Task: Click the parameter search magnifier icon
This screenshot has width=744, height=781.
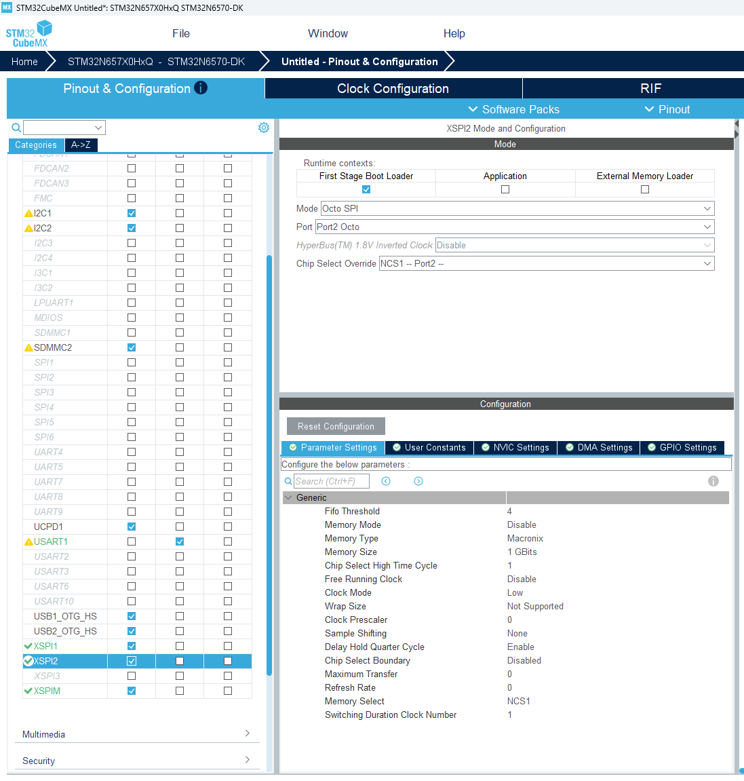Action: pyautogui.click(x=288, y=481)
